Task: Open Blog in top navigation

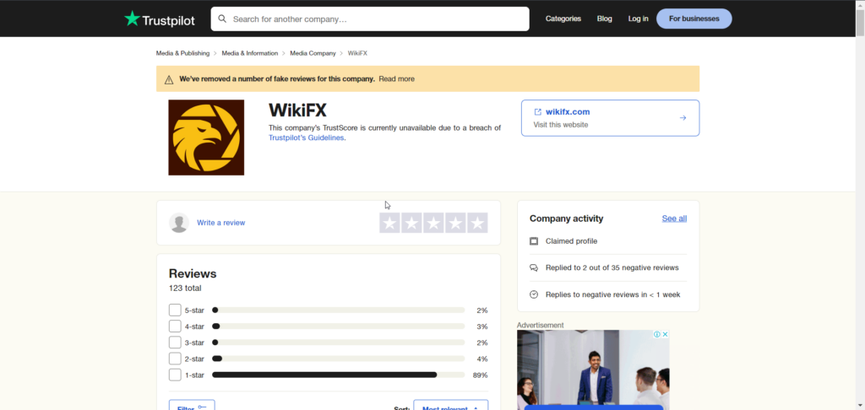Action: coord(605,19)
